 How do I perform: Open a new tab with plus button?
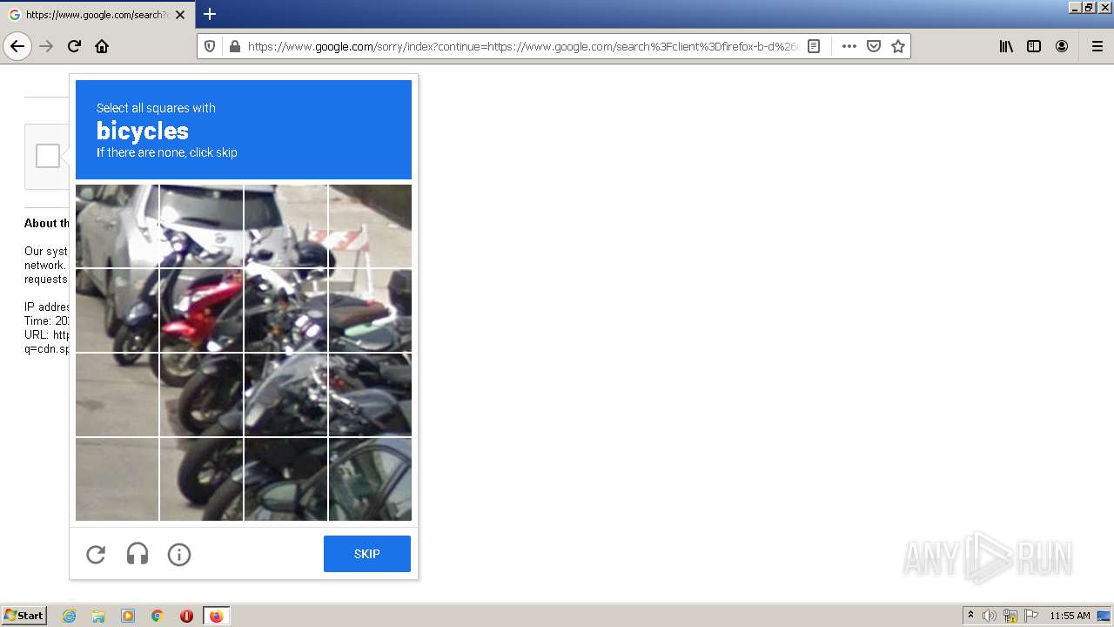point(210,14)
